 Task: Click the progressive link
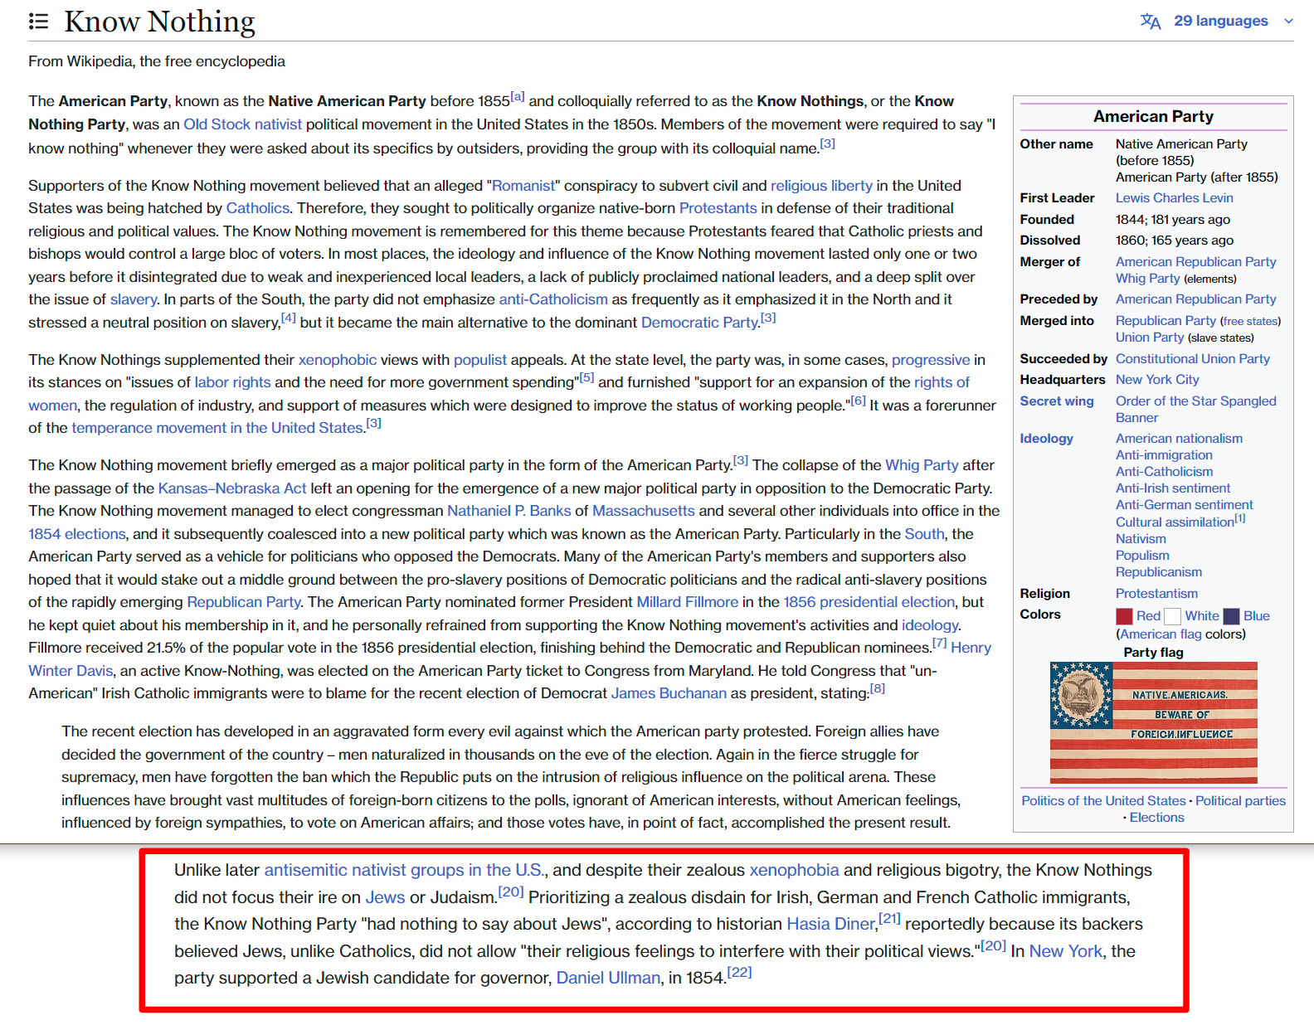click(931, 360)
